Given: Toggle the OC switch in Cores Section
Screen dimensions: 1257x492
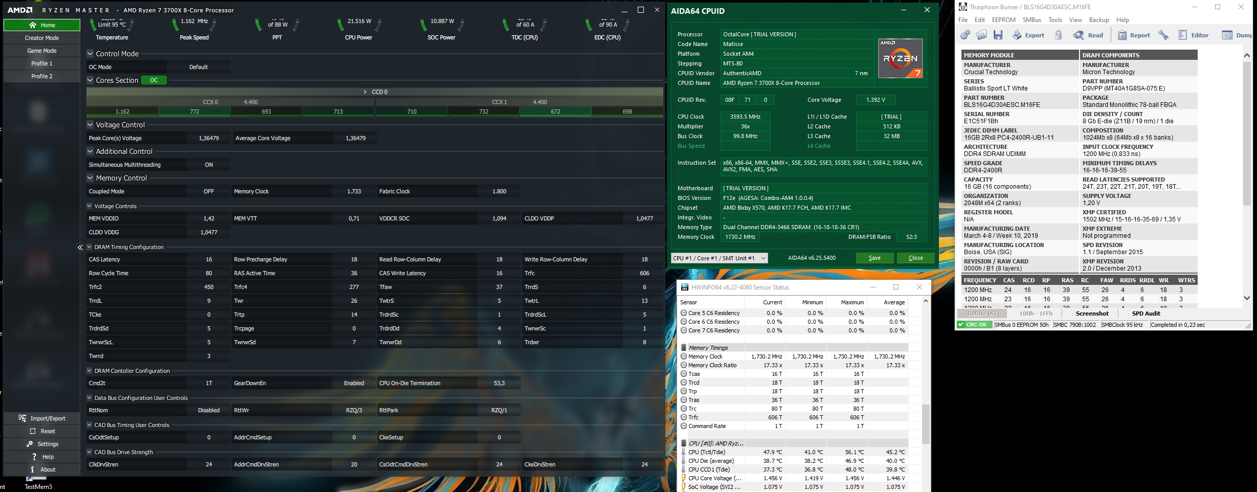Looking at the screenshot, I should point(154,80).
